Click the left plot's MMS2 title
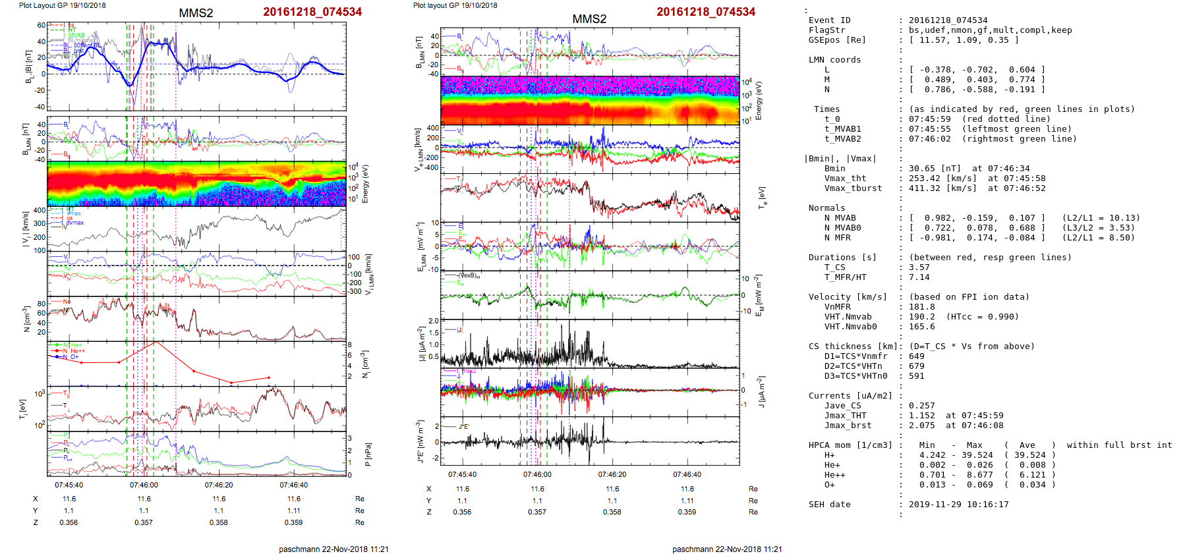This screenshot has width=1189, height=554. click(x=196, y=13)
